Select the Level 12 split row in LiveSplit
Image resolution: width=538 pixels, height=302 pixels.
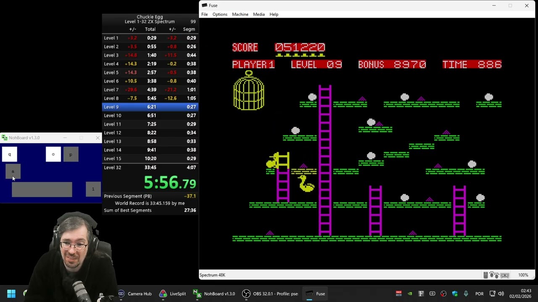pos(150,133)
